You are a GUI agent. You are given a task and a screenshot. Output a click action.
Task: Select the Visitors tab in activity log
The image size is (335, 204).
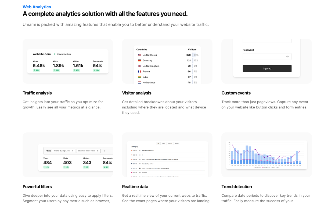click(170, 144)
